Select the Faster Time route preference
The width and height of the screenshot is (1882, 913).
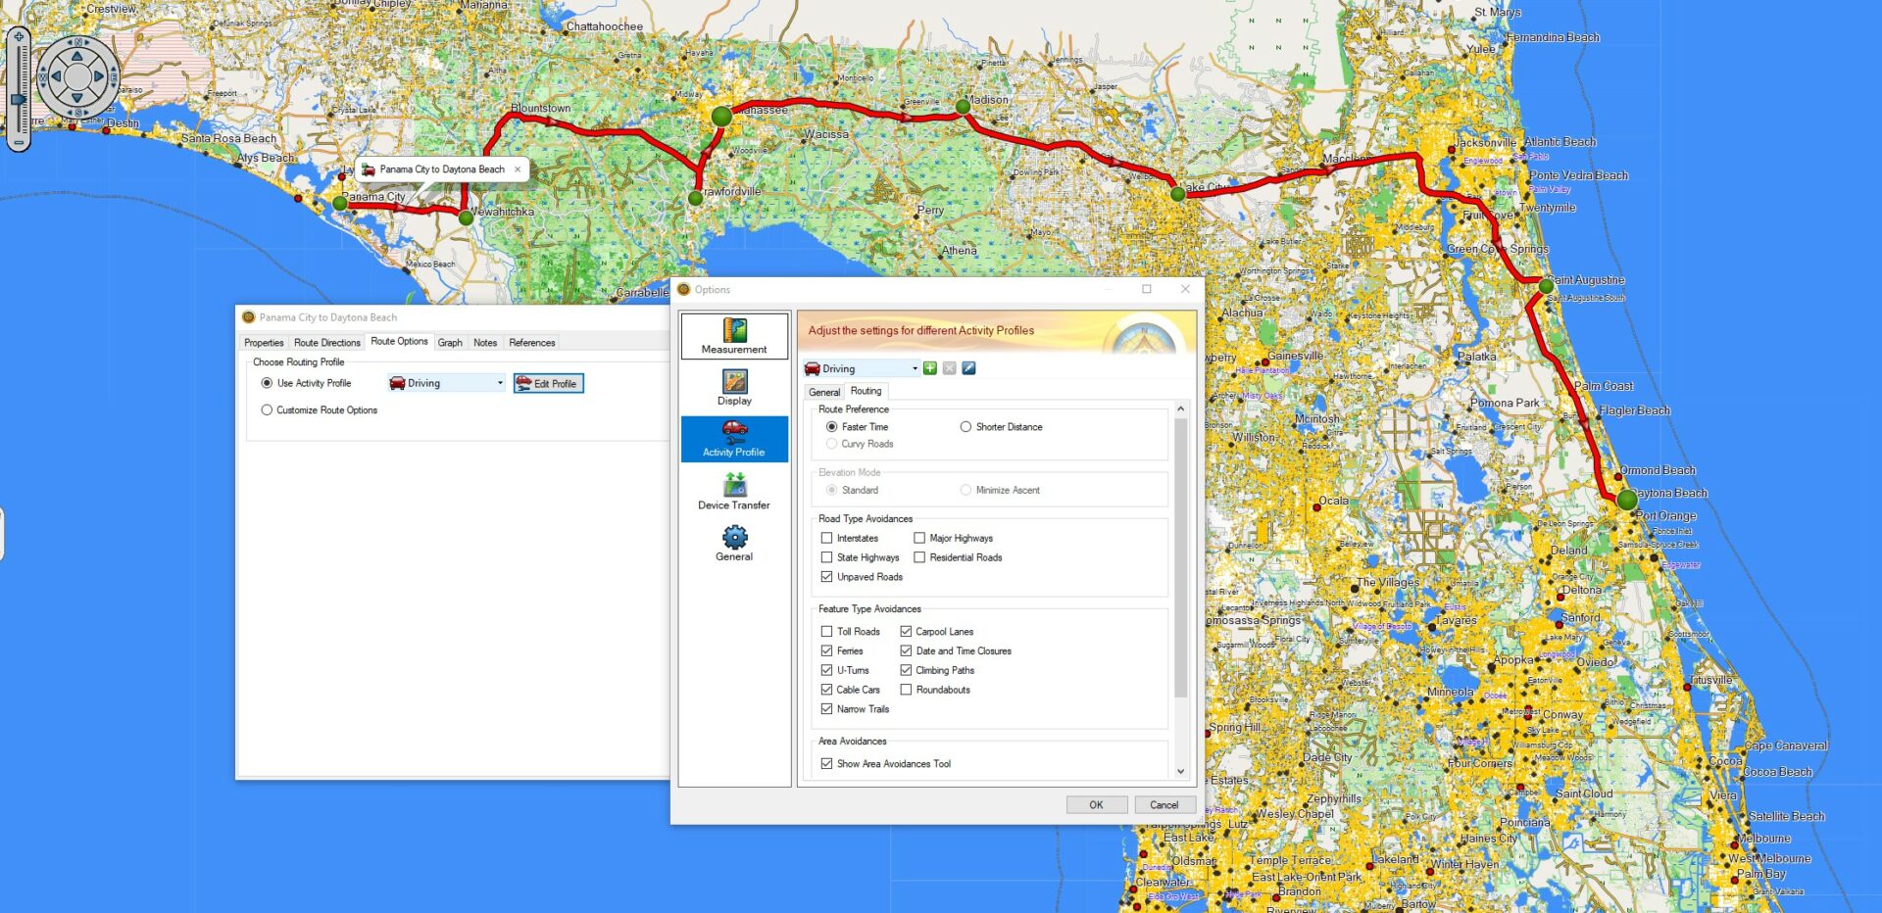[830, 427]
